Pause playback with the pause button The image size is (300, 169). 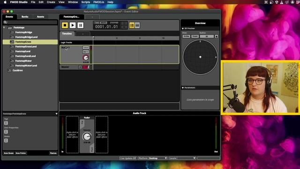[81, 25]
